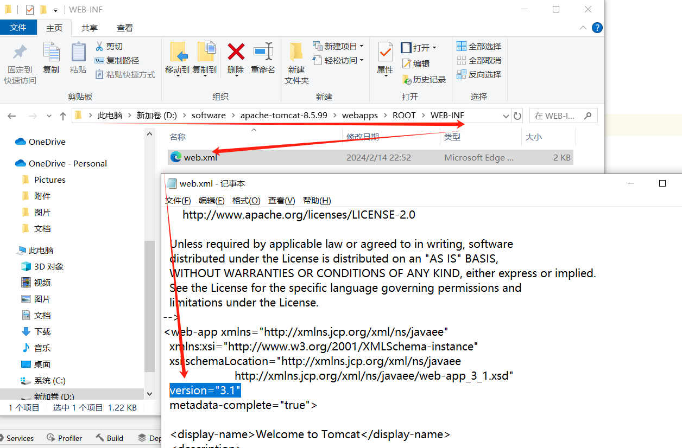
Task: Click the Pin to Quick Access icon
Action: click(x=20, y=53)
